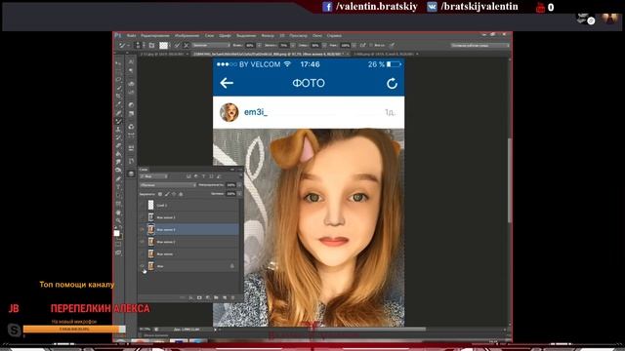
Task: Click the add layer mask icon
Action: tap(199, 297)
